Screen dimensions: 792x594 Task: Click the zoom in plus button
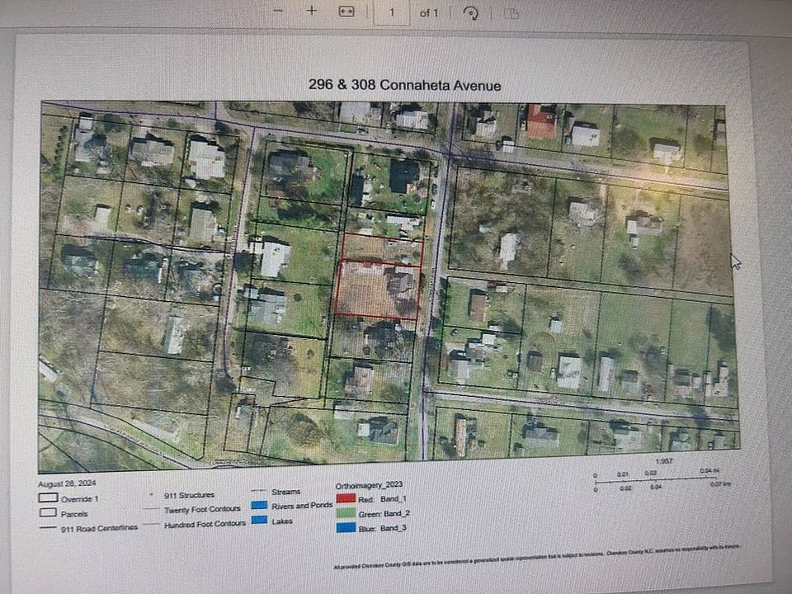click(312, 12)
